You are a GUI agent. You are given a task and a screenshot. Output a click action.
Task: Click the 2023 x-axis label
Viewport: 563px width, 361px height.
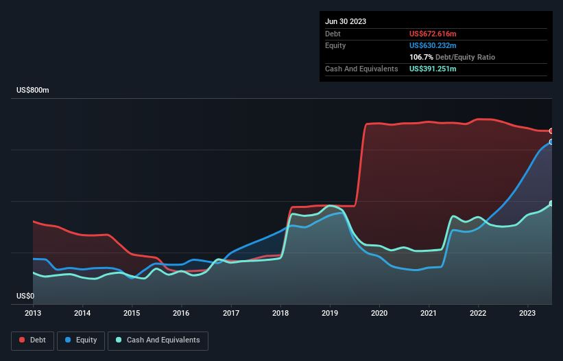pyautogui.click(x=527, y=313)
